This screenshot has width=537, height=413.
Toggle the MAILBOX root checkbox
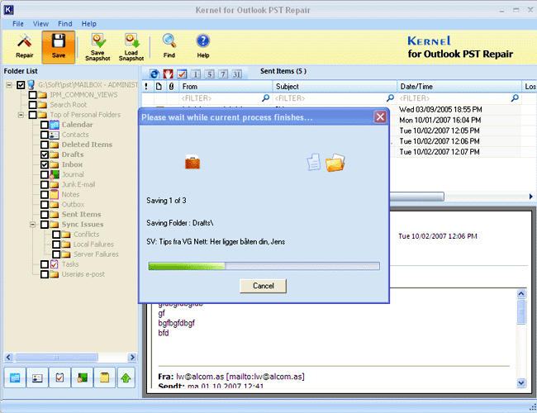(21, 84)
